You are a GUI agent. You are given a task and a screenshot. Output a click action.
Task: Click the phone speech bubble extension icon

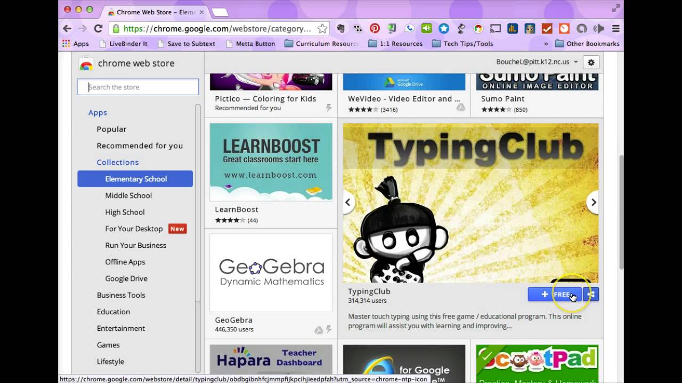pyautogui.click(x=409, y=29)
